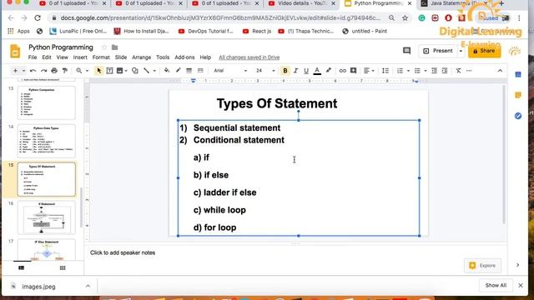Open the Explore button
534x300 pixels.
point(482,266)
